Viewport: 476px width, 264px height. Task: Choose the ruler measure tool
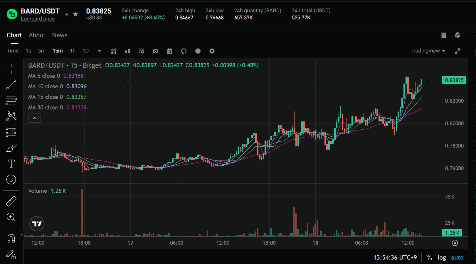[x=11, y=201]
